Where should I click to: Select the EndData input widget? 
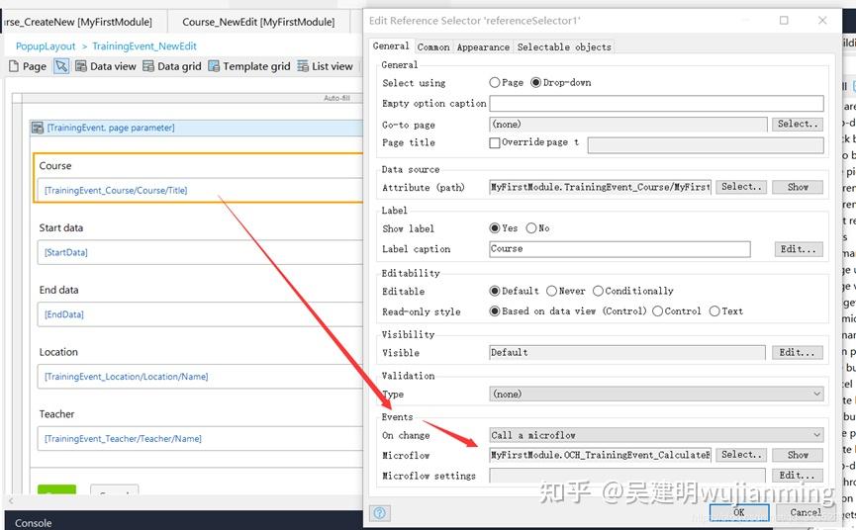200,314
